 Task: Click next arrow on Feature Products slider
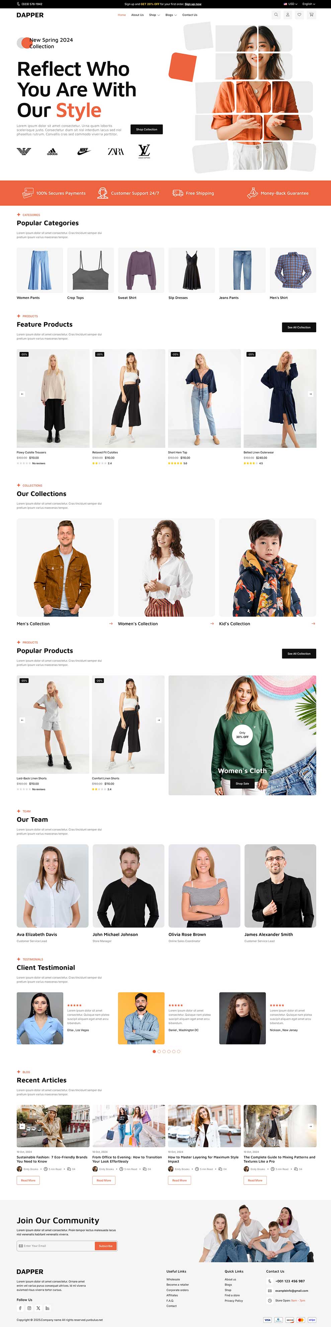coord(311,394)
